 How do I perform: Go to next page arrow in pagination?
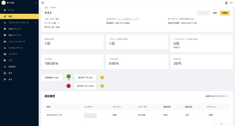[x=227, y=124]
